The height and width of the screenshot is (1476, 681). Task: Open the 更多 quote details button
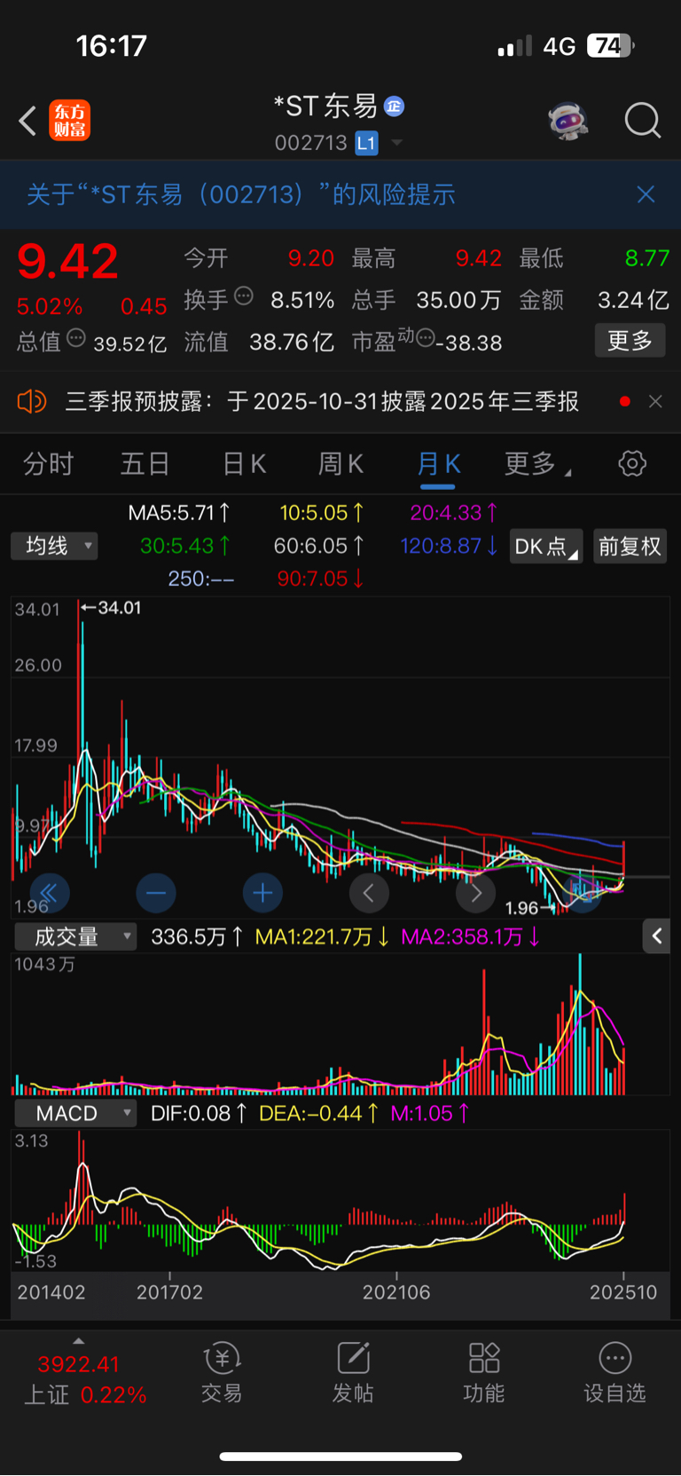click(630, 340)
